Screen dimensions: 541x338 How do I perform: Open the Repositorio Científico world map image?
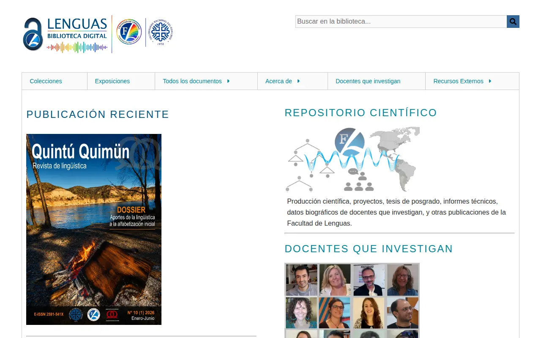[x=352, y=159]
